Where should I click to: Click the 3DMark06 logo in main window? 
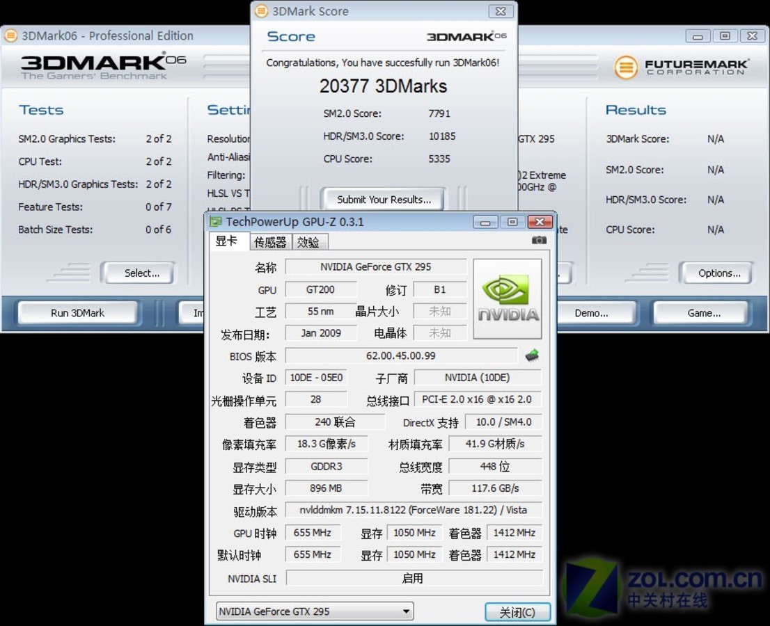point(103,66)
